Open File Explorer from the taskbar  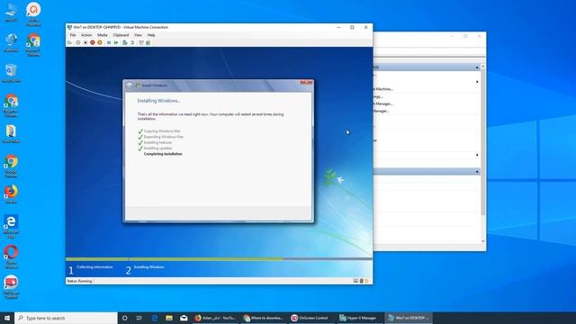[x=169, y=318]
